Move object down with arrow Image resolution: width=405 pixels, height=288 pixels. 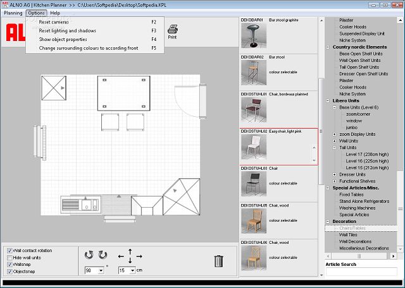pyautogui.click(x=130, y=260)
